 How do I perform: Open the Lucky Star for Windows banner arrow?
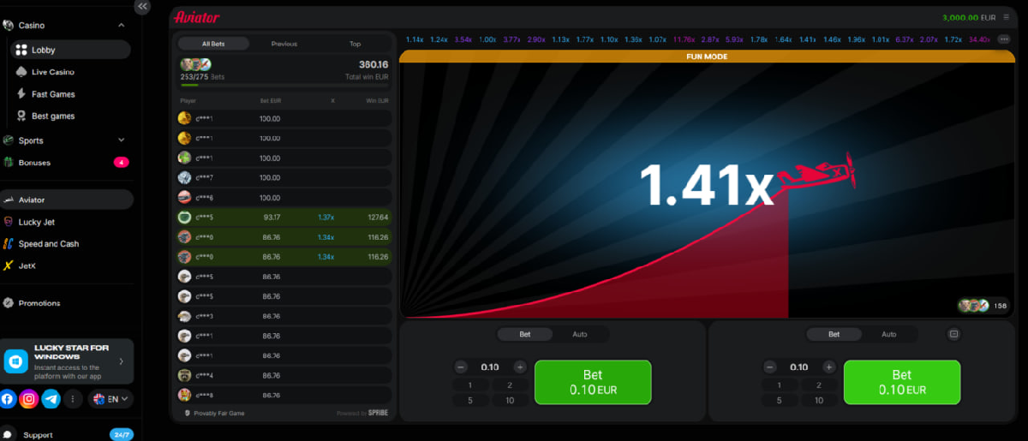121,362
